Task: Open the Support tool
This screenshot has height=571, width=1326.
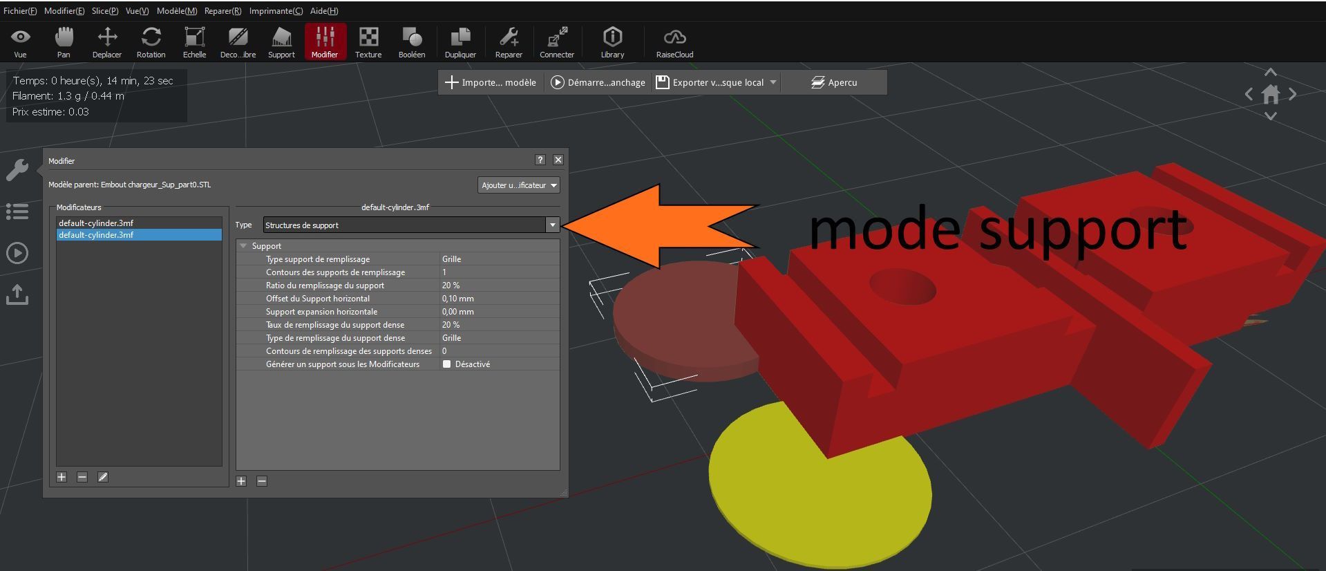Action: point(281,42)
